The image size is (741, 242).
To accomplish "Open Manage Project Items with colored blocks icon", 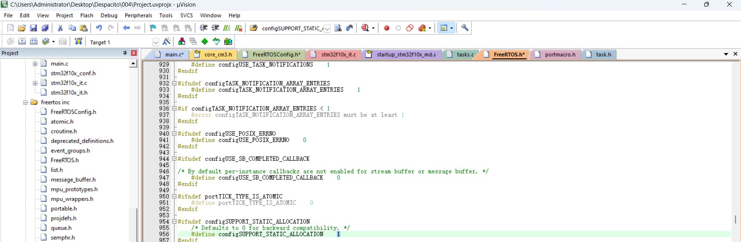I will 182,41.
